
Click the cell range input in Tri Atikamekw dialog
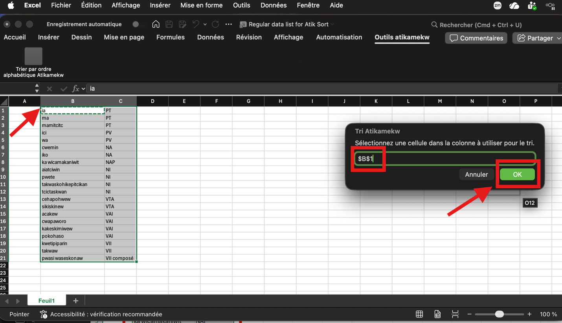pos(445,159)
